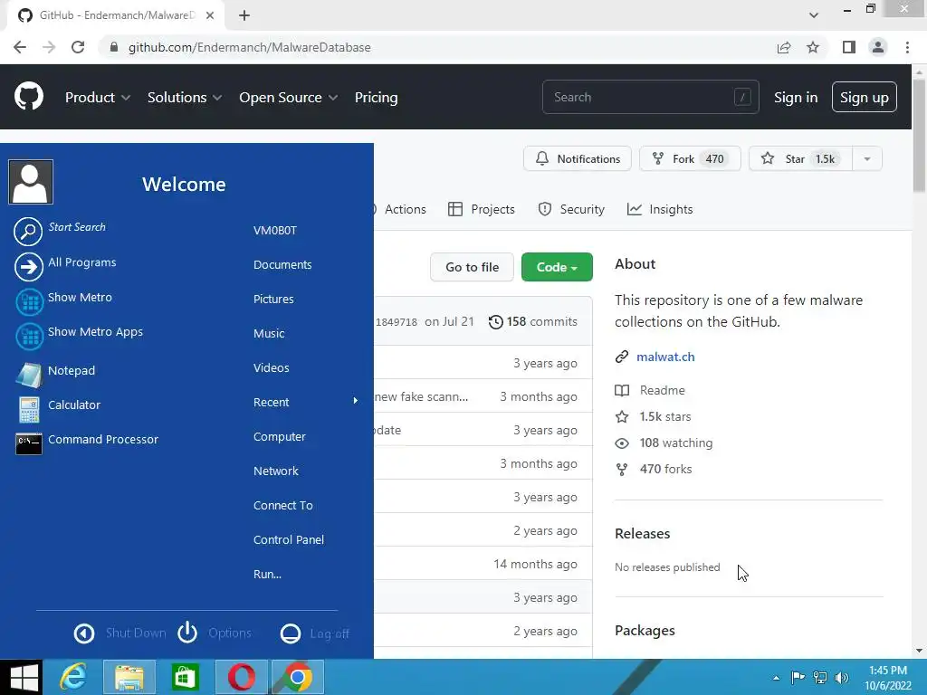Click the Sign up button

865,97
